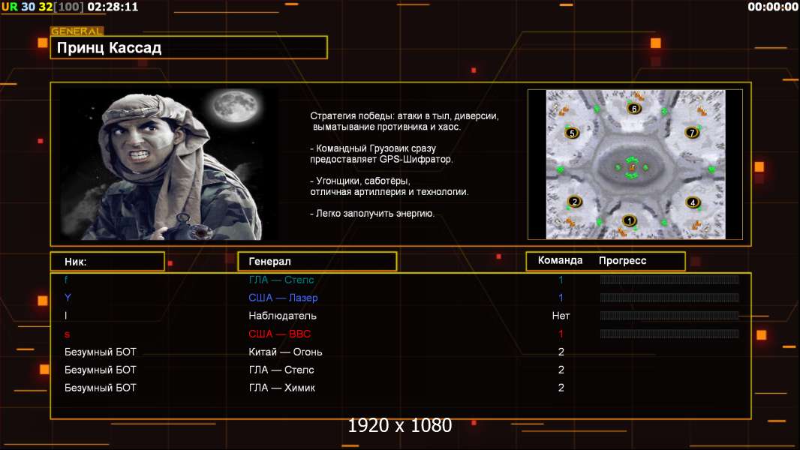Click loading progress bar of Наблюдатель row

669,316
